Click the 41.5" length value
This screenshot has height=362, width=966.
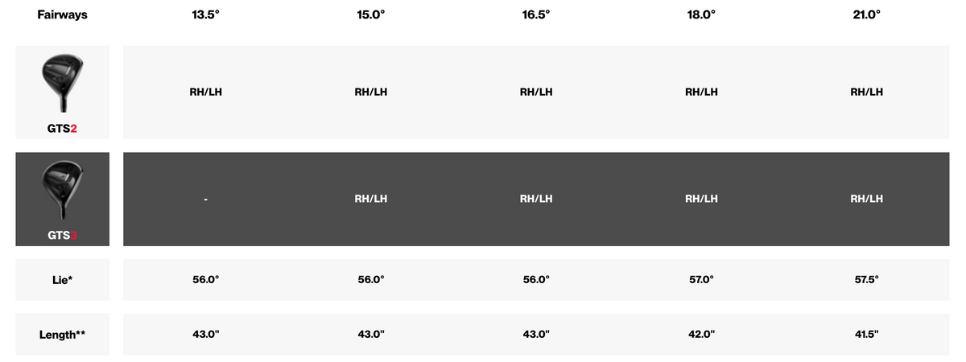click(866, 334)
